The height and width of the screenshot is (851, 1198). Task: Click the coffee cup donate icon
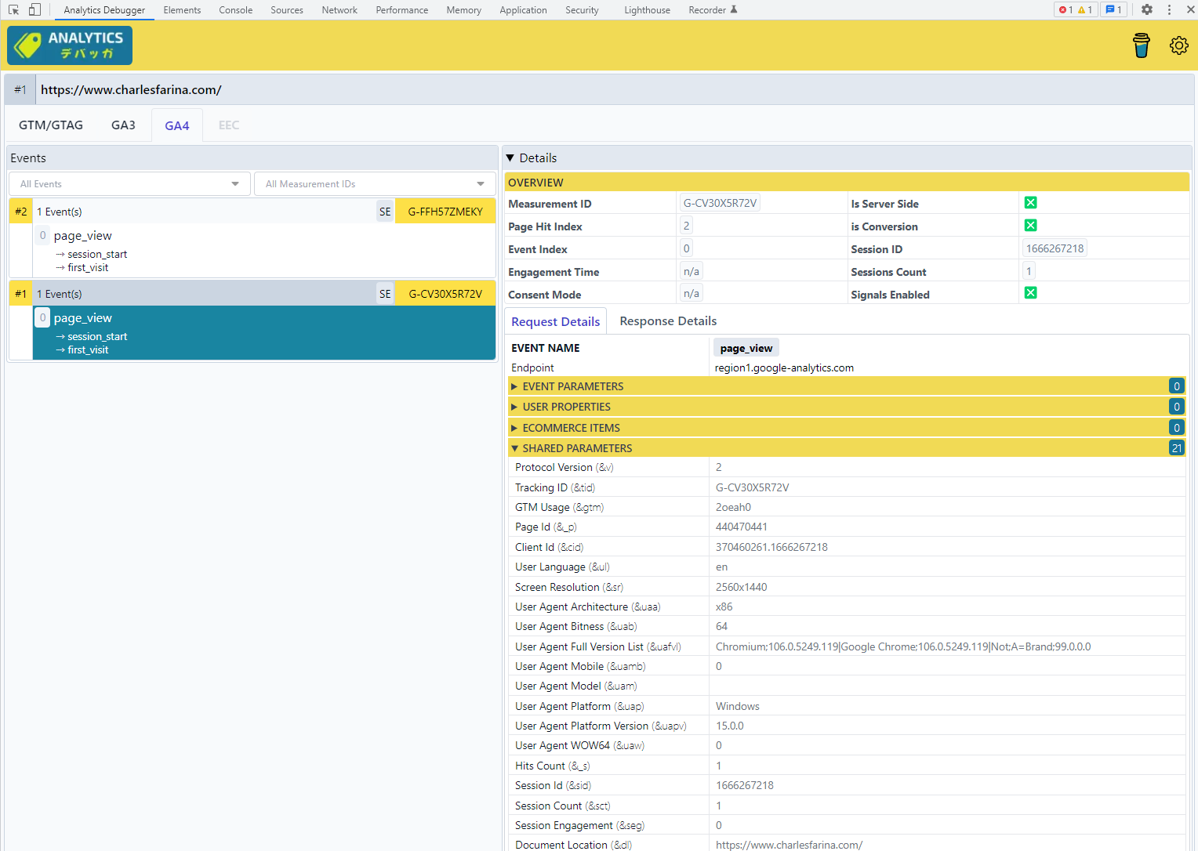[1141, 45]
